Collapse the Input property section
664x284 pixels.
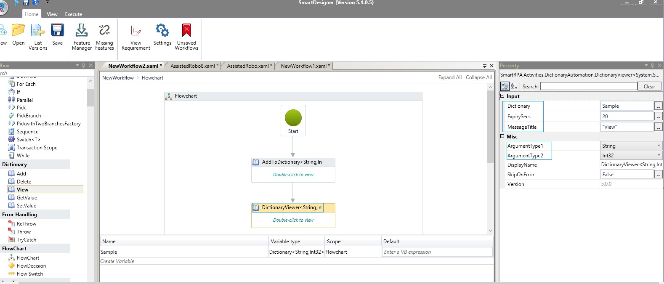click(502, 96)
